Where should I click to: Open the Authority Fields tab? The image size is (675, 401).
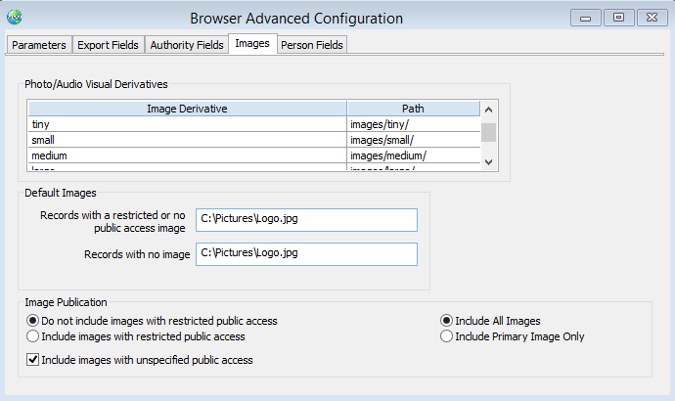[x=187, y=45]
